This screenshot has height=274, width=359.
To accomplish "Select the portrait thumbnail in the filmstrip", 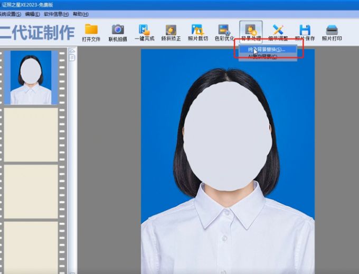I will (31, 77).
